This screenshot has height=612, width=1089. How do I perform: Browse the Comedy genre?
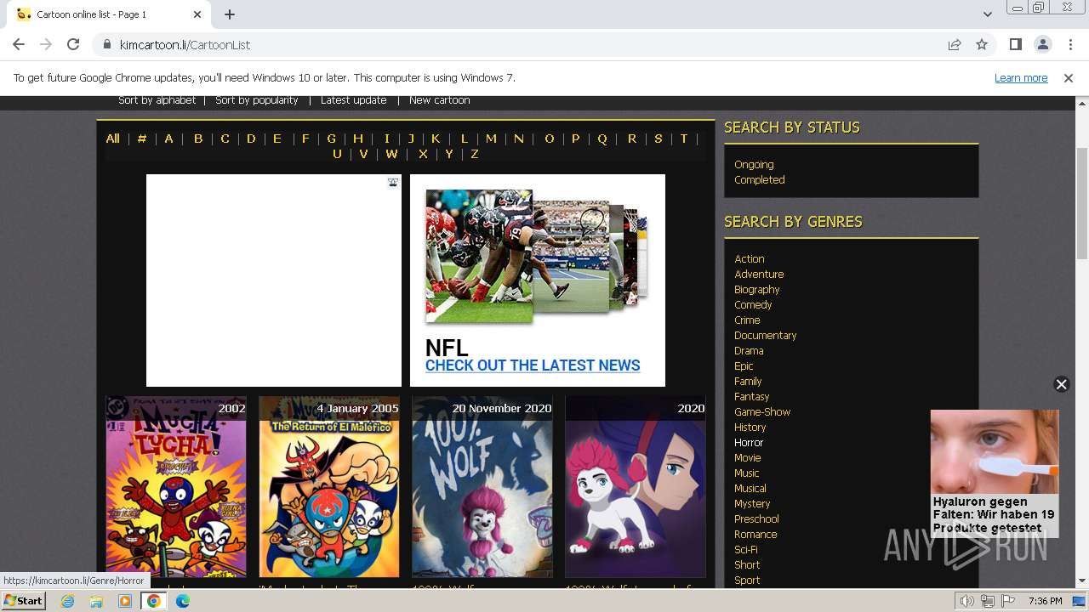click(753, 305)
